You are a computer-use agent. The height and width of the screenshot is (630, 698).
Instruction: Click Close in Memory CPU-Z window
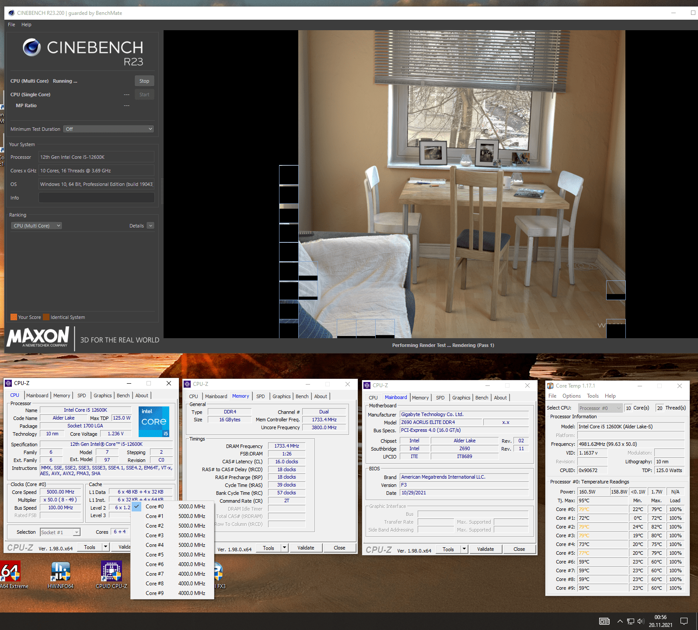(339, 548)
